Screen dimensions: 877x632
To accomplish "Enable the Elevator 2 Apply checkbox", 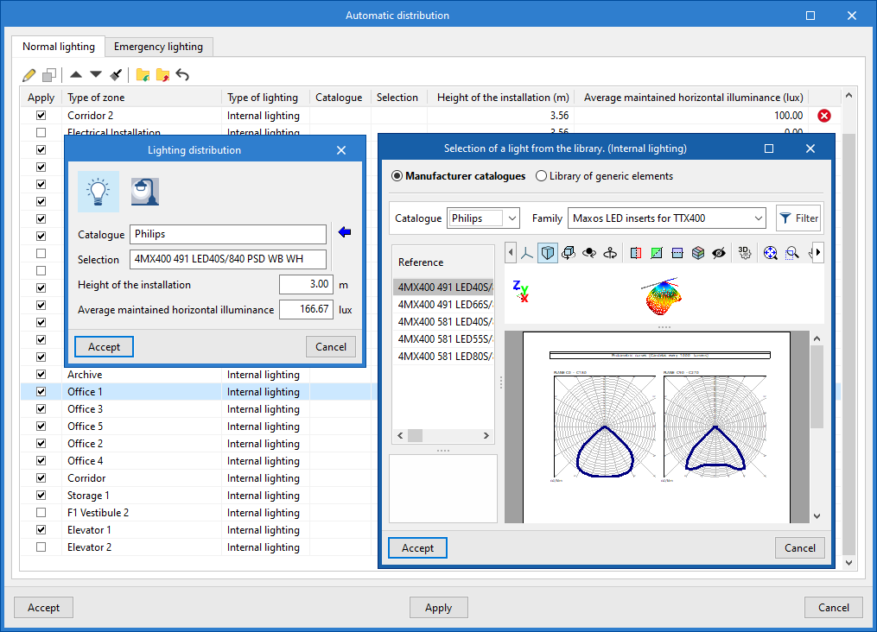I will click(x=41, y=547).
